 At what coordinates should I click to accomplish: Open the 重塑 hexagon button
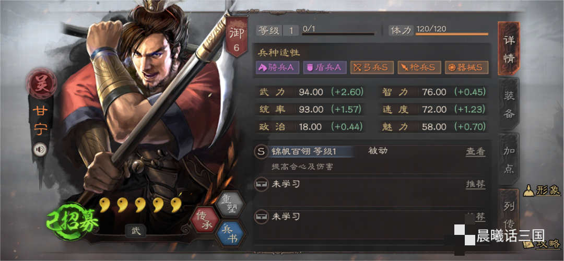click(x=230, y=204)
